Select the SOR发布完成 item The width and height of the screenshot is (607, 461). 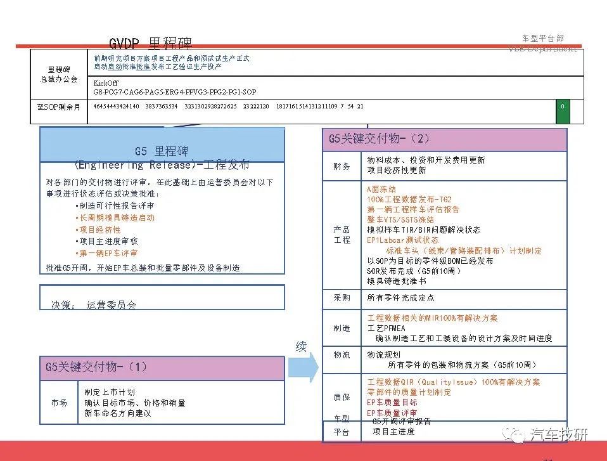[x=414, y=271]
